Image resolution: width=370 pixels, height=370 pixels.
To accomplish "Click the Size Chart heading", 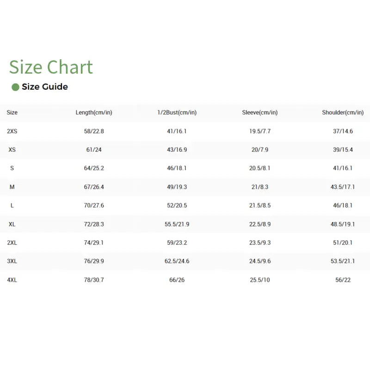I will tap(51, 67).
